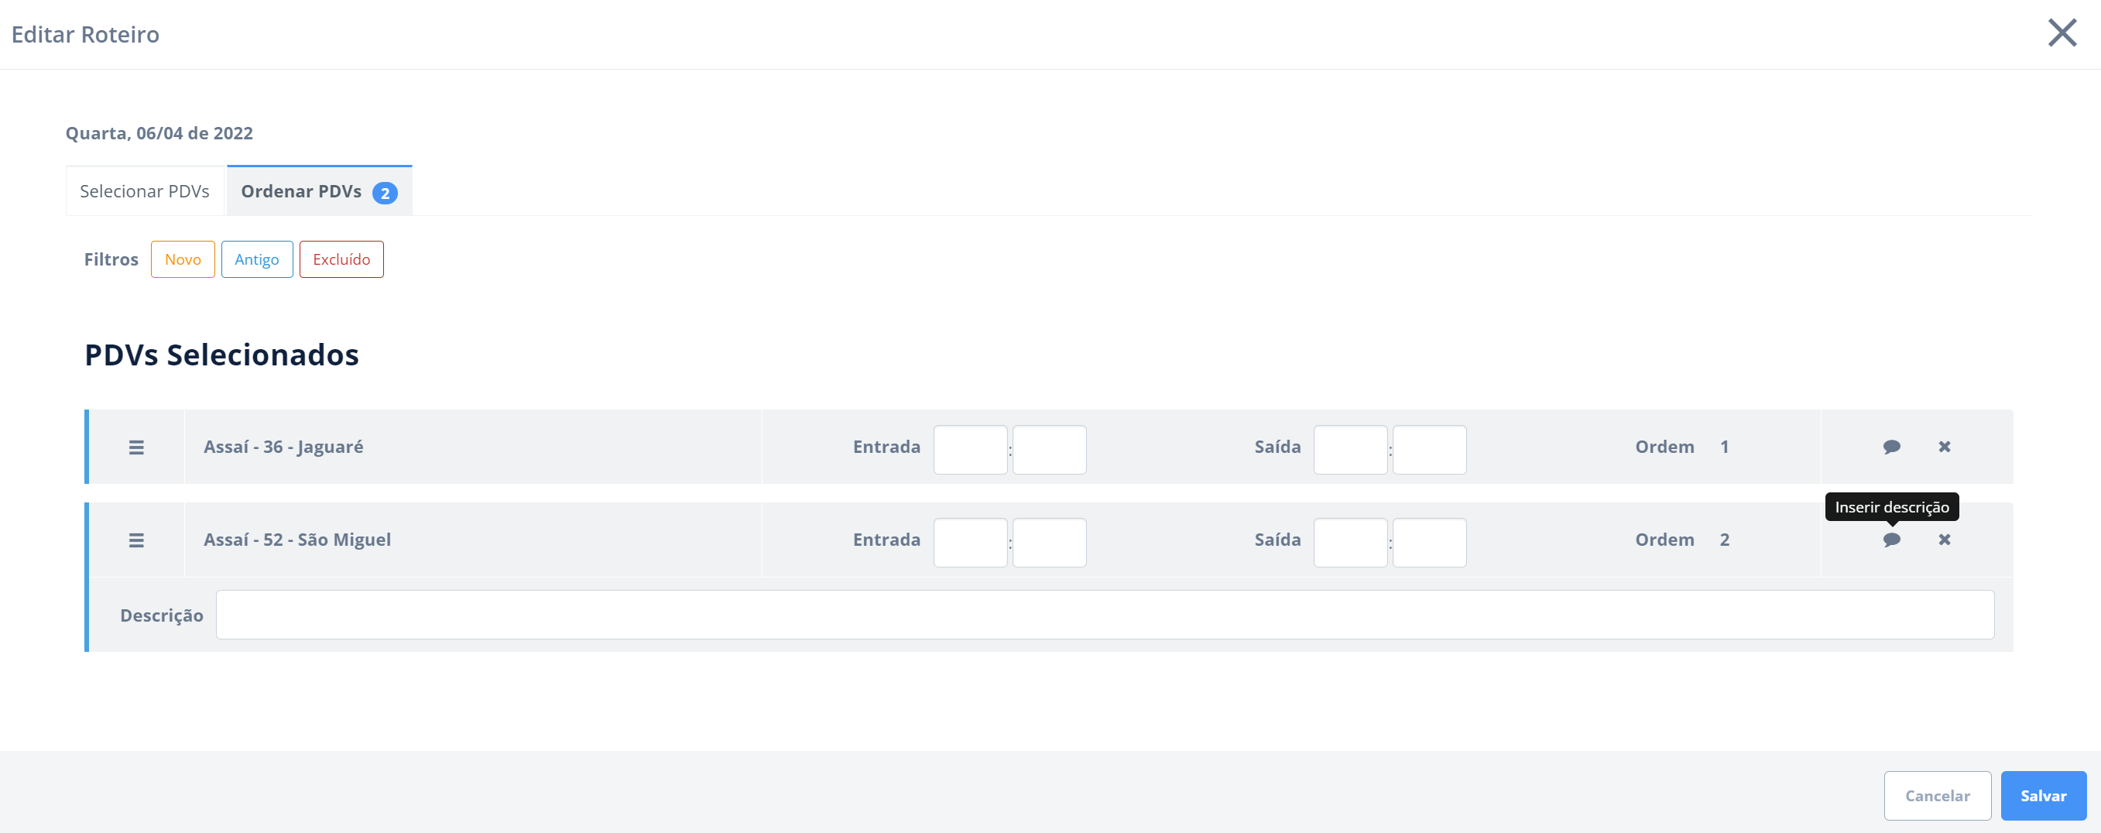This screenshot has width=2101, height=833.
Task: Click drag handle icon for Assaí Jaguaré
Action: [x=136, y=447]
